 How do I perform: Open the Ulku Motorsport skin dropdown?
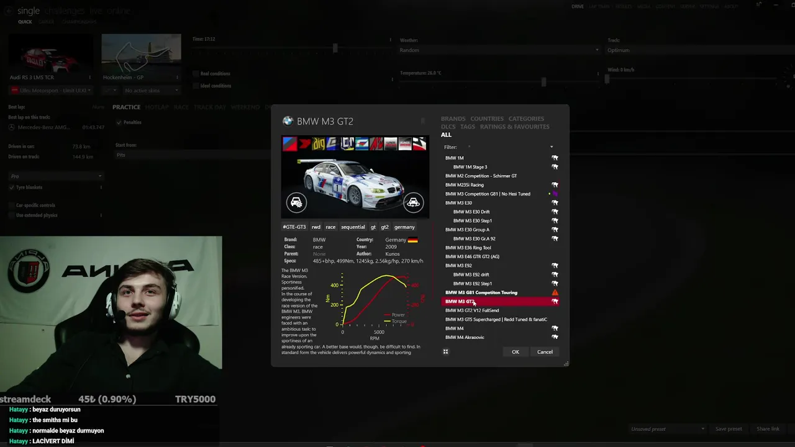tap(50, 91)
